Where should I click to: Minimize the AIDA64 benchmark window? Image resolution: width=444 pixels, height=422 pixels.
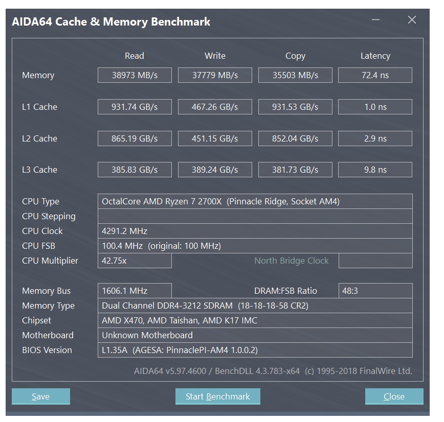[376, 21]
